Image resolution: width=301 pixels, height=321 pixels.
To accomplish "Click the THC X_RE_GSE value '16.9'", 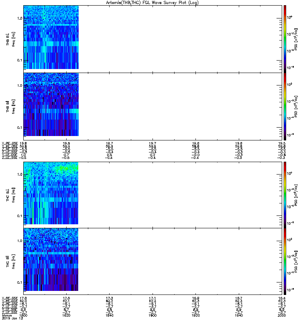I will [x=196, y=298].
